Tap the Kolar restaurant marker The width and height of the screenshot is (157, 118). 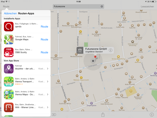[x=80, y=22]
